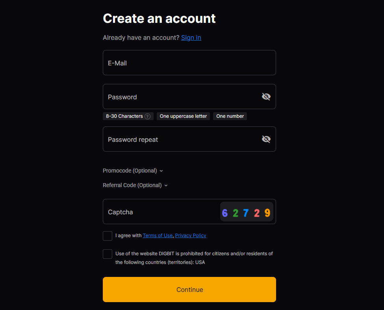Toggle Password repeat visibility eye icon
The height and width of the screenshot is (310, 384).
point(266,139)
